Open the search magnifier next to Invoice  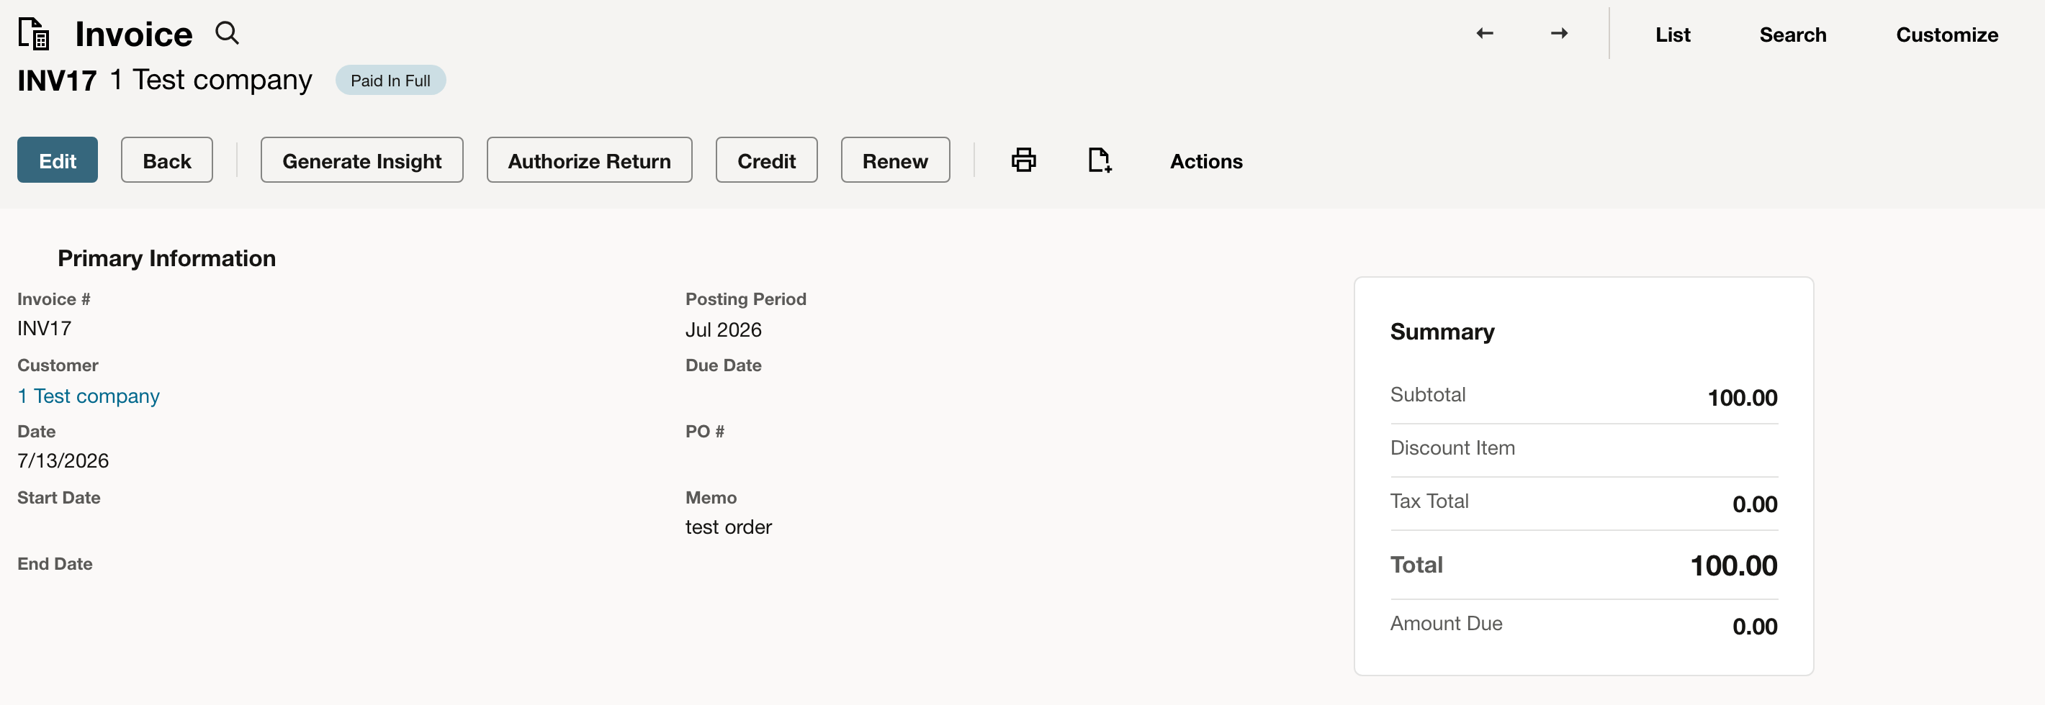227,33
